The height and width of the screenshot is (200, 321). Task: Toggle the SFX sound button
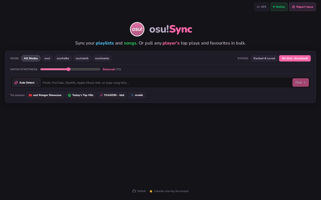coord(262,7)
